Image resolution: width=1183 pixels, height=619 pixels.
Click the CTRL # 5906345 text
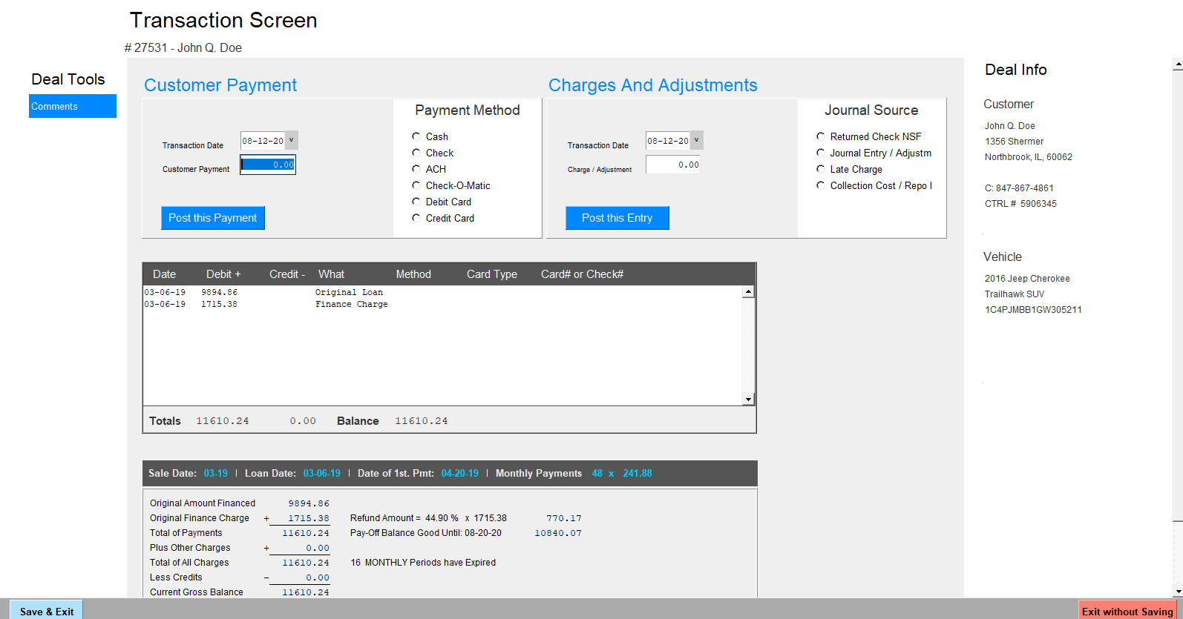coord(1020,204)
